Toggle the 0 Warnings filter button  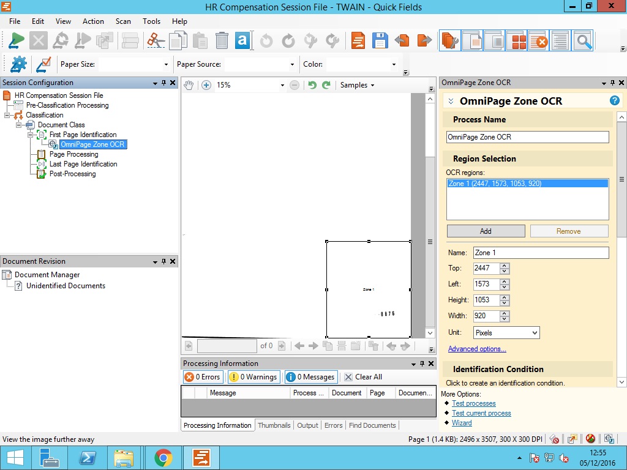[x=253, y=377]
